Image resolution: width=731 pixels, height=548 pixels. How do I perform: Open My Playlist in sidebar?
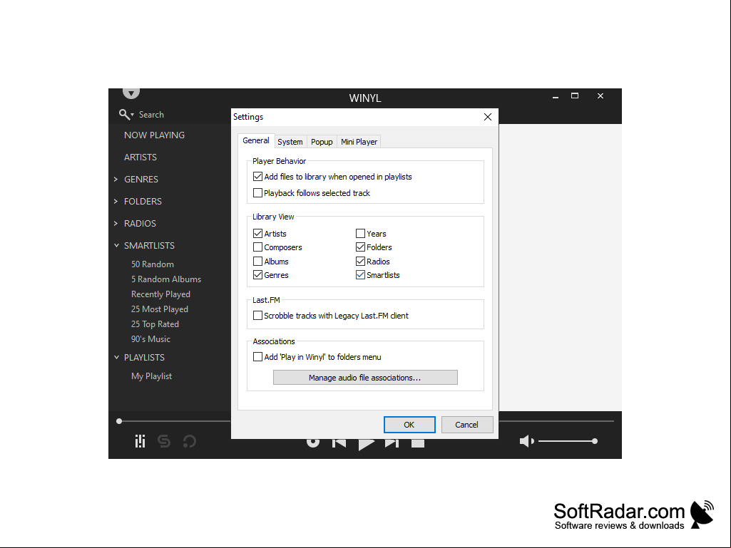point(151,376)
